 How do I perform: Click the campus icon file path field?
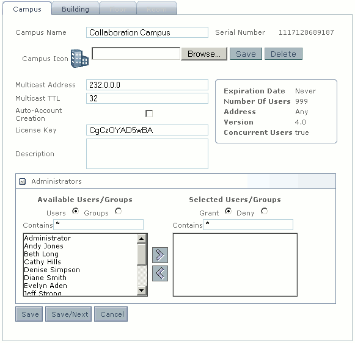coord(136,54)
